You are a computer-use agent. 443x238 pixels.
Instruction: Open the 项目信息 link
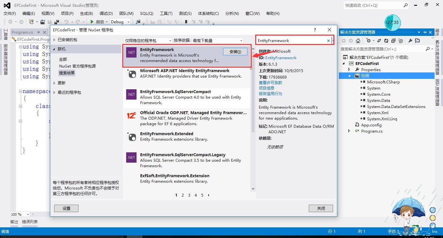(267, 88)
